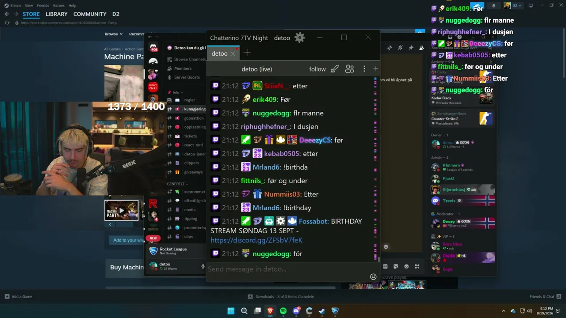Viewport: 566px width, 318px height.
Task: Open Brave browser from the taskbar
Action: pyautogui.click(x=270, y=311)
